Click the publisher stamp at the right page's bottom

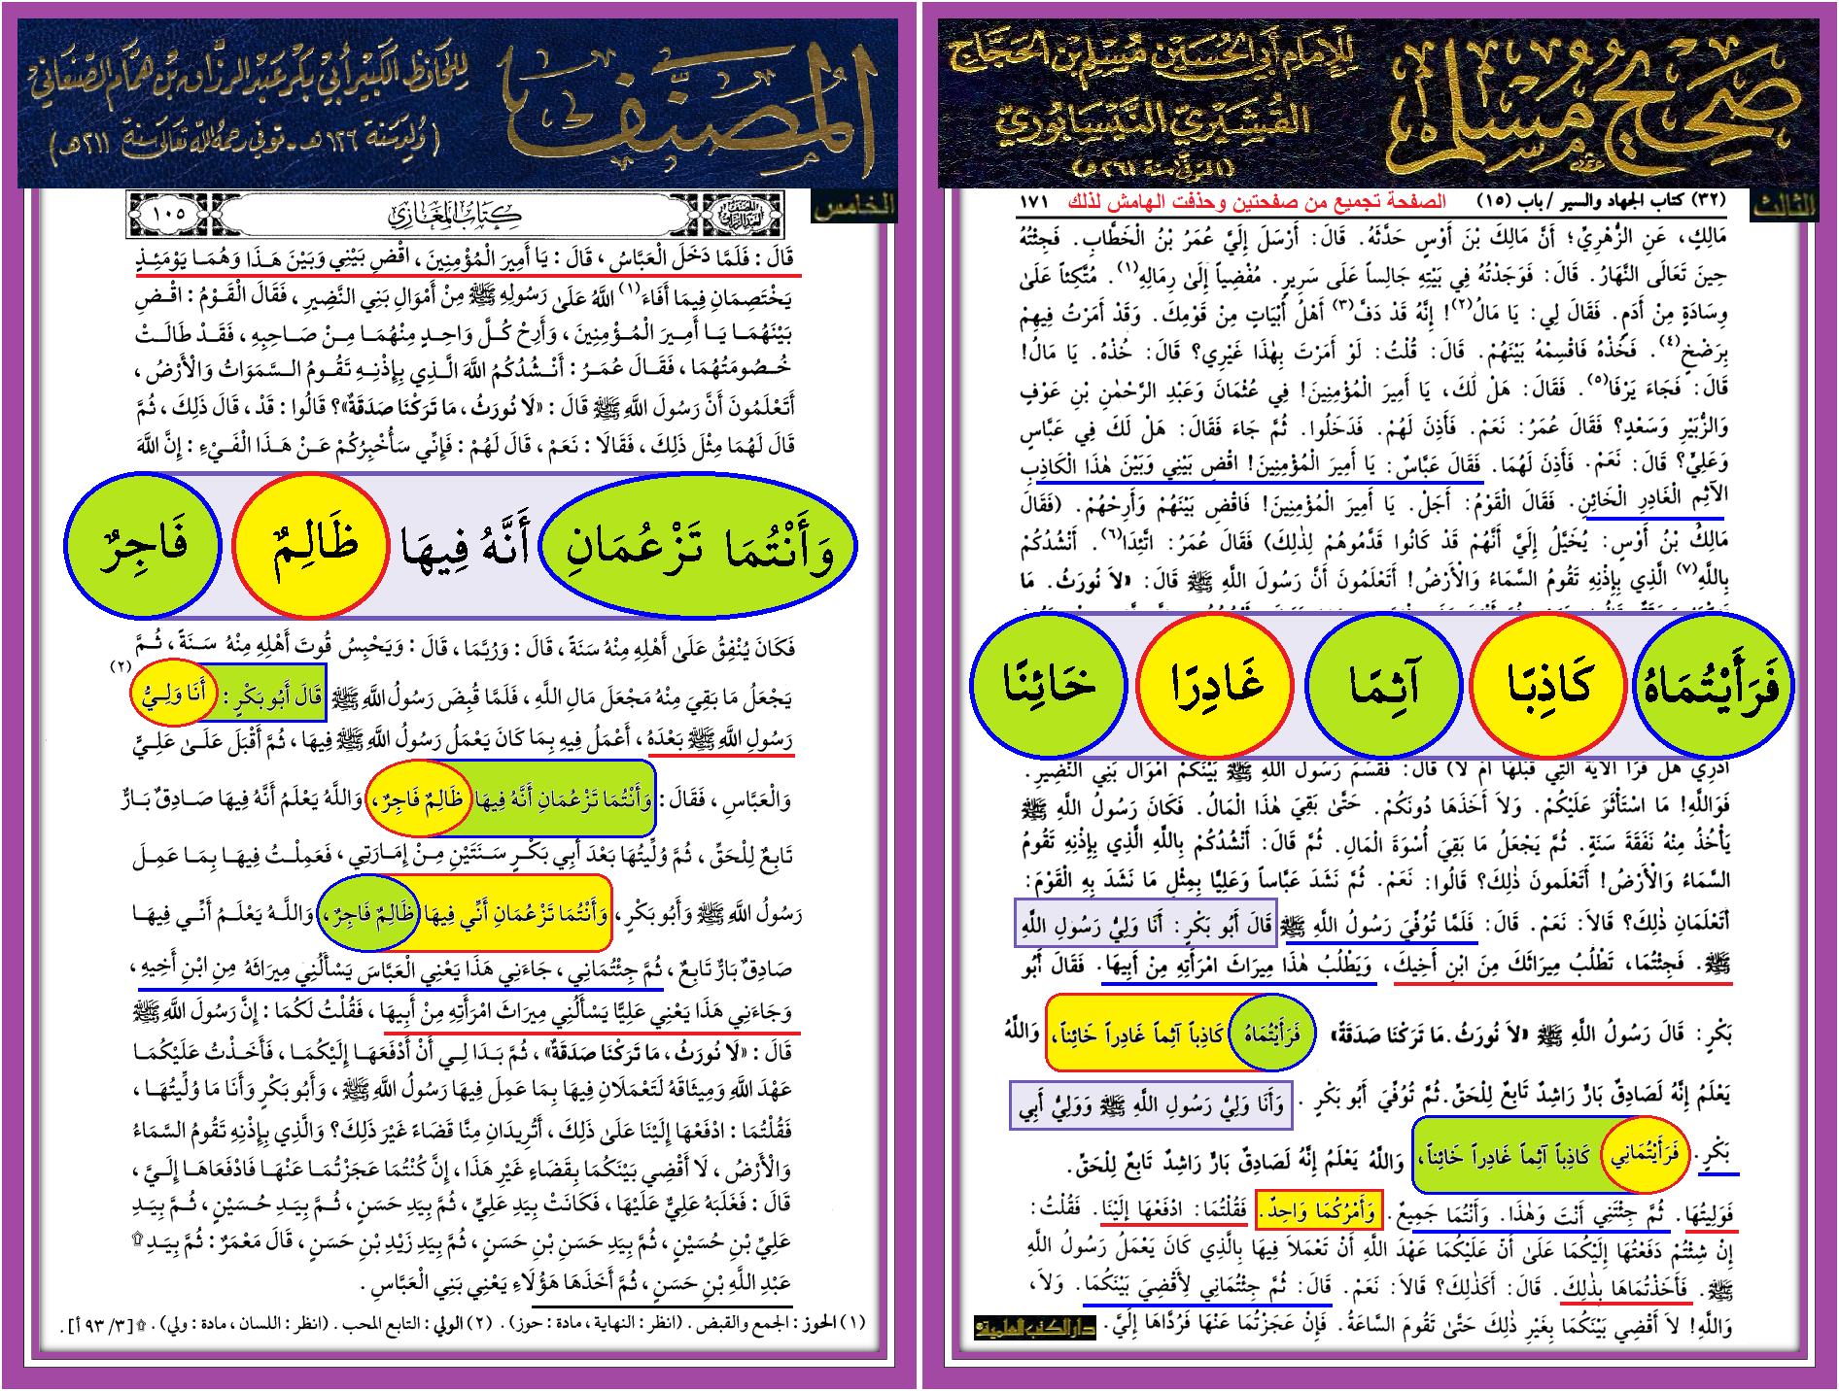click(x=1034, y=1327)
